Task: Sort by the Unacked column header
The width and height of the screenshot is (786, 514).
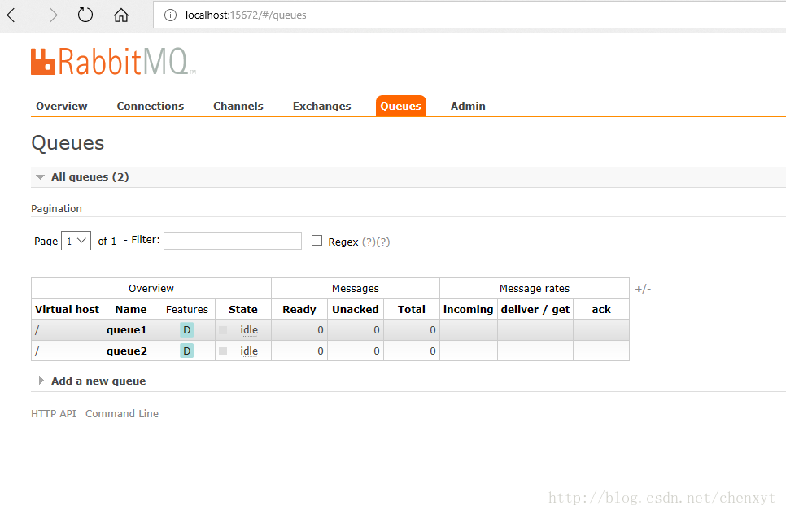Action: click(x=356, y=310)
